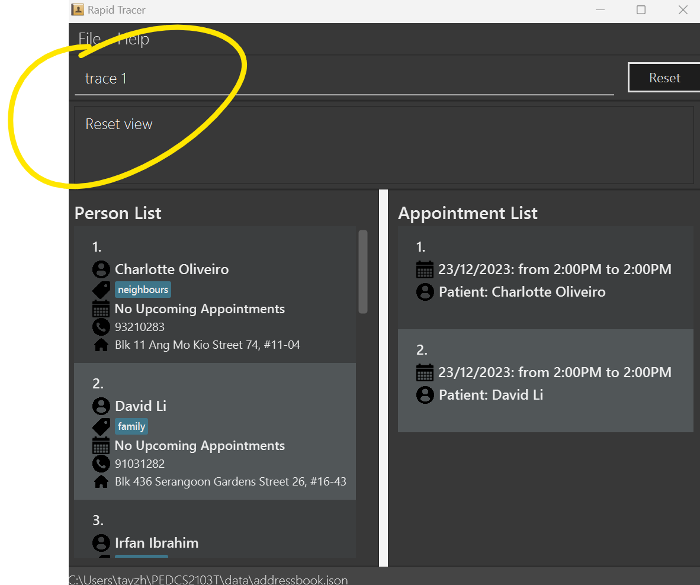Click the index '3.' of the Irfan Ibrahim person card
This screenshot has width=700, height=585.
click(98, 520)
